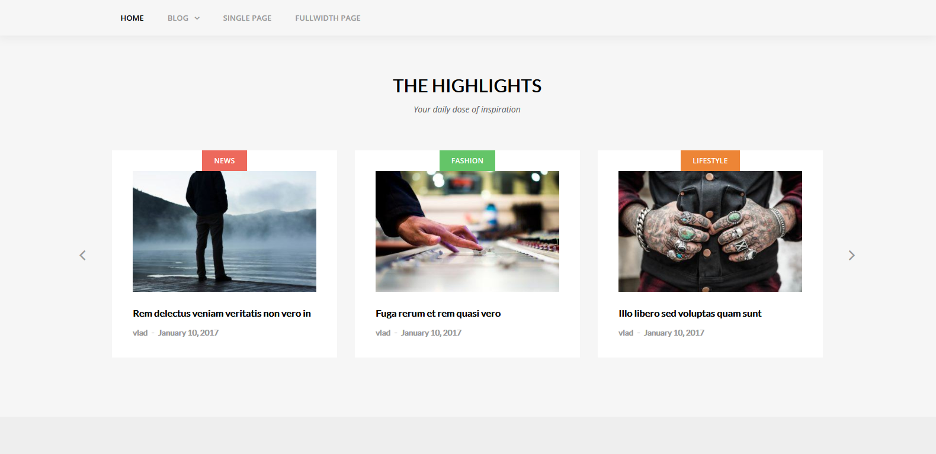Open the misty lake silhouette thumbnail
This screenshot has height=454, width=936.
[x=225, y=231]
